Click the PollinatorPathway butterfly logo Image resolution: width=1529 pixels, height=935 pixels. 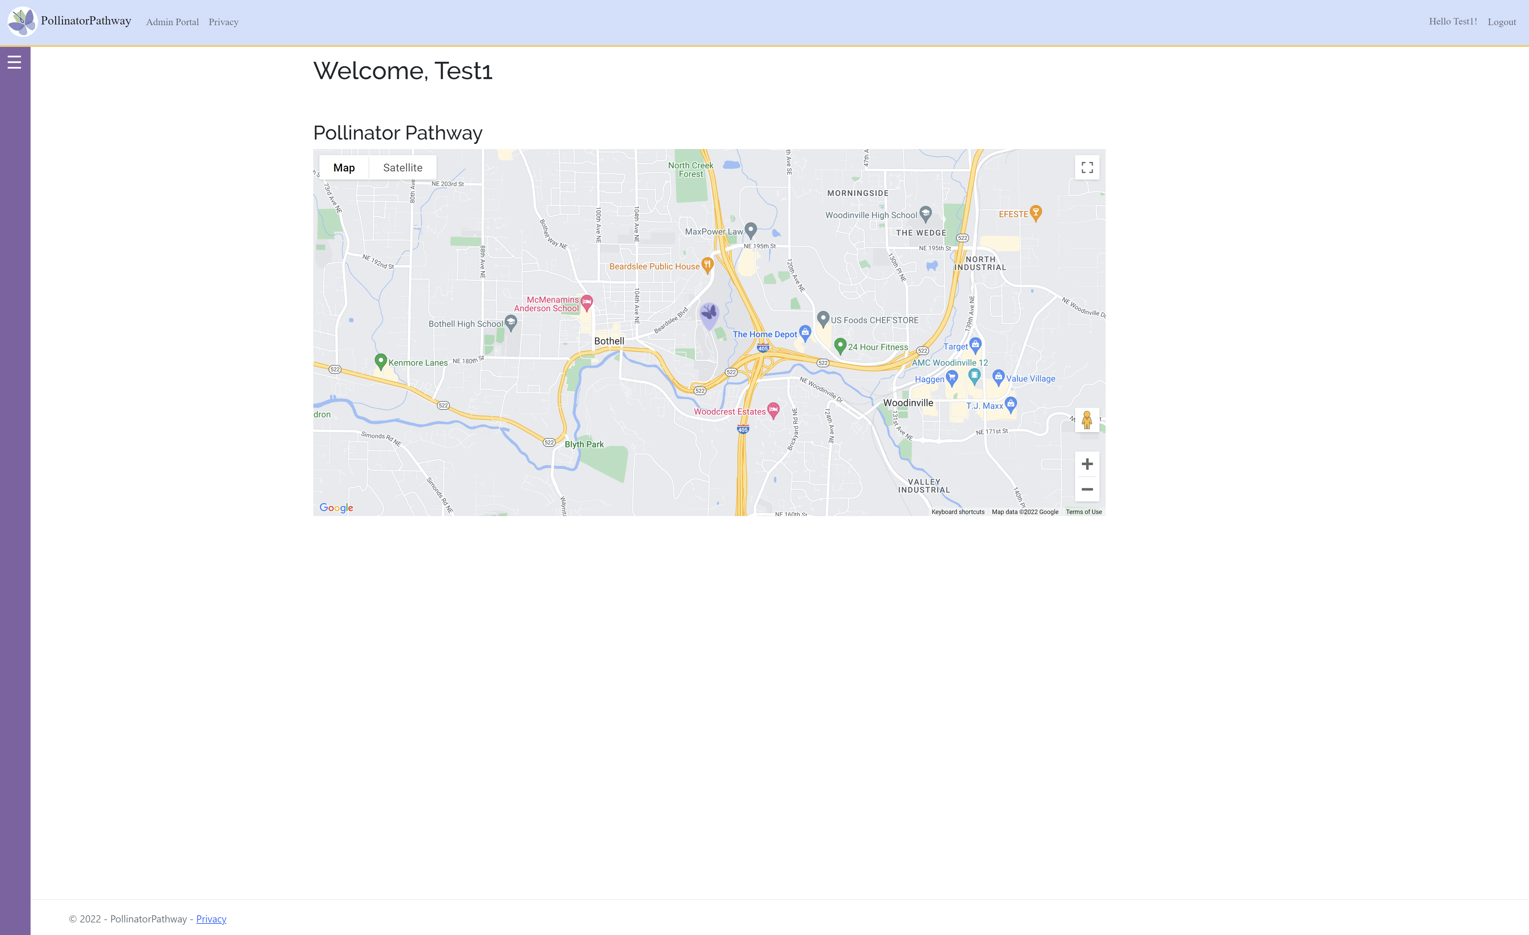(22, 22)
